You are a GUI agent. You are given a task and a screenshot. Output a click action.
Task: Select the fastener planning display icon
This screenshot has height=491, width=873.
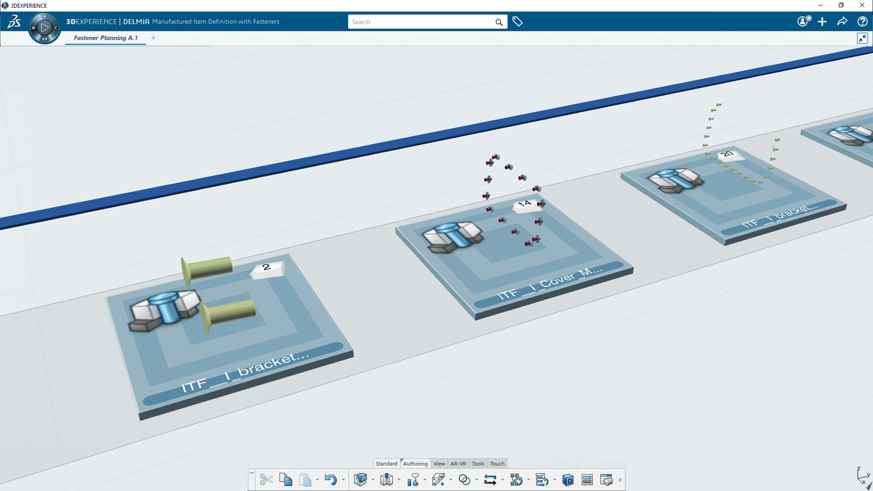pyautogui.click(x=606, y=479)
